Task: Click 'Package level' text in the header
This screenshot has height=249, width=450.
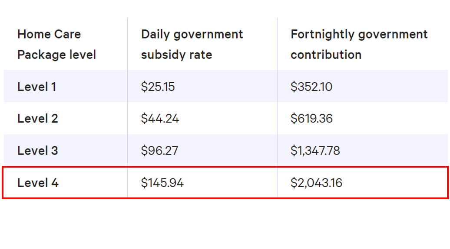Action: 56,55
